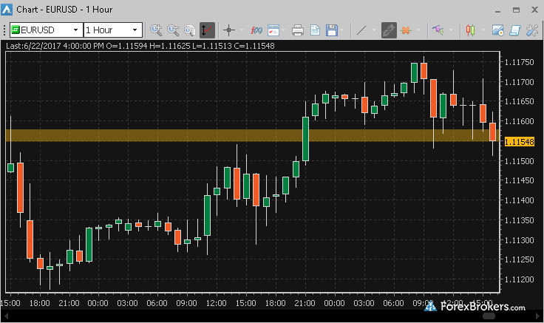Click the toolbar drag handle dots
544x323 pixels.
[x=4, y=30]
